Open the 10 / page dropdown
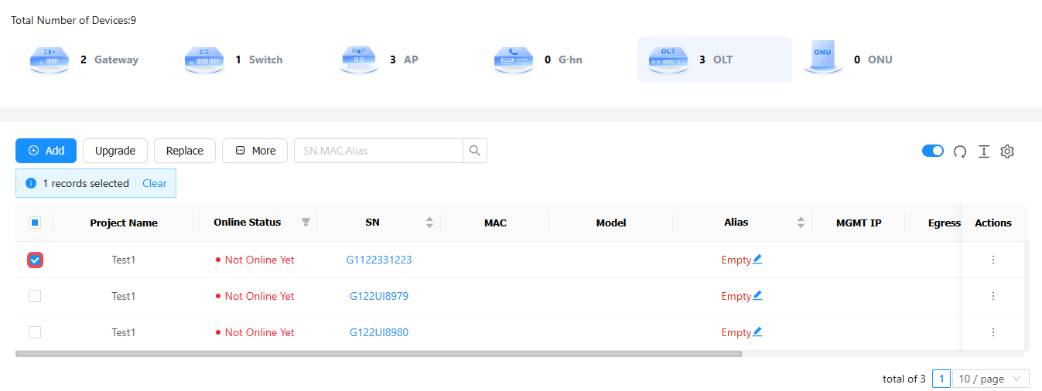This screenshot has width=1042, height=391. (991, 379)
